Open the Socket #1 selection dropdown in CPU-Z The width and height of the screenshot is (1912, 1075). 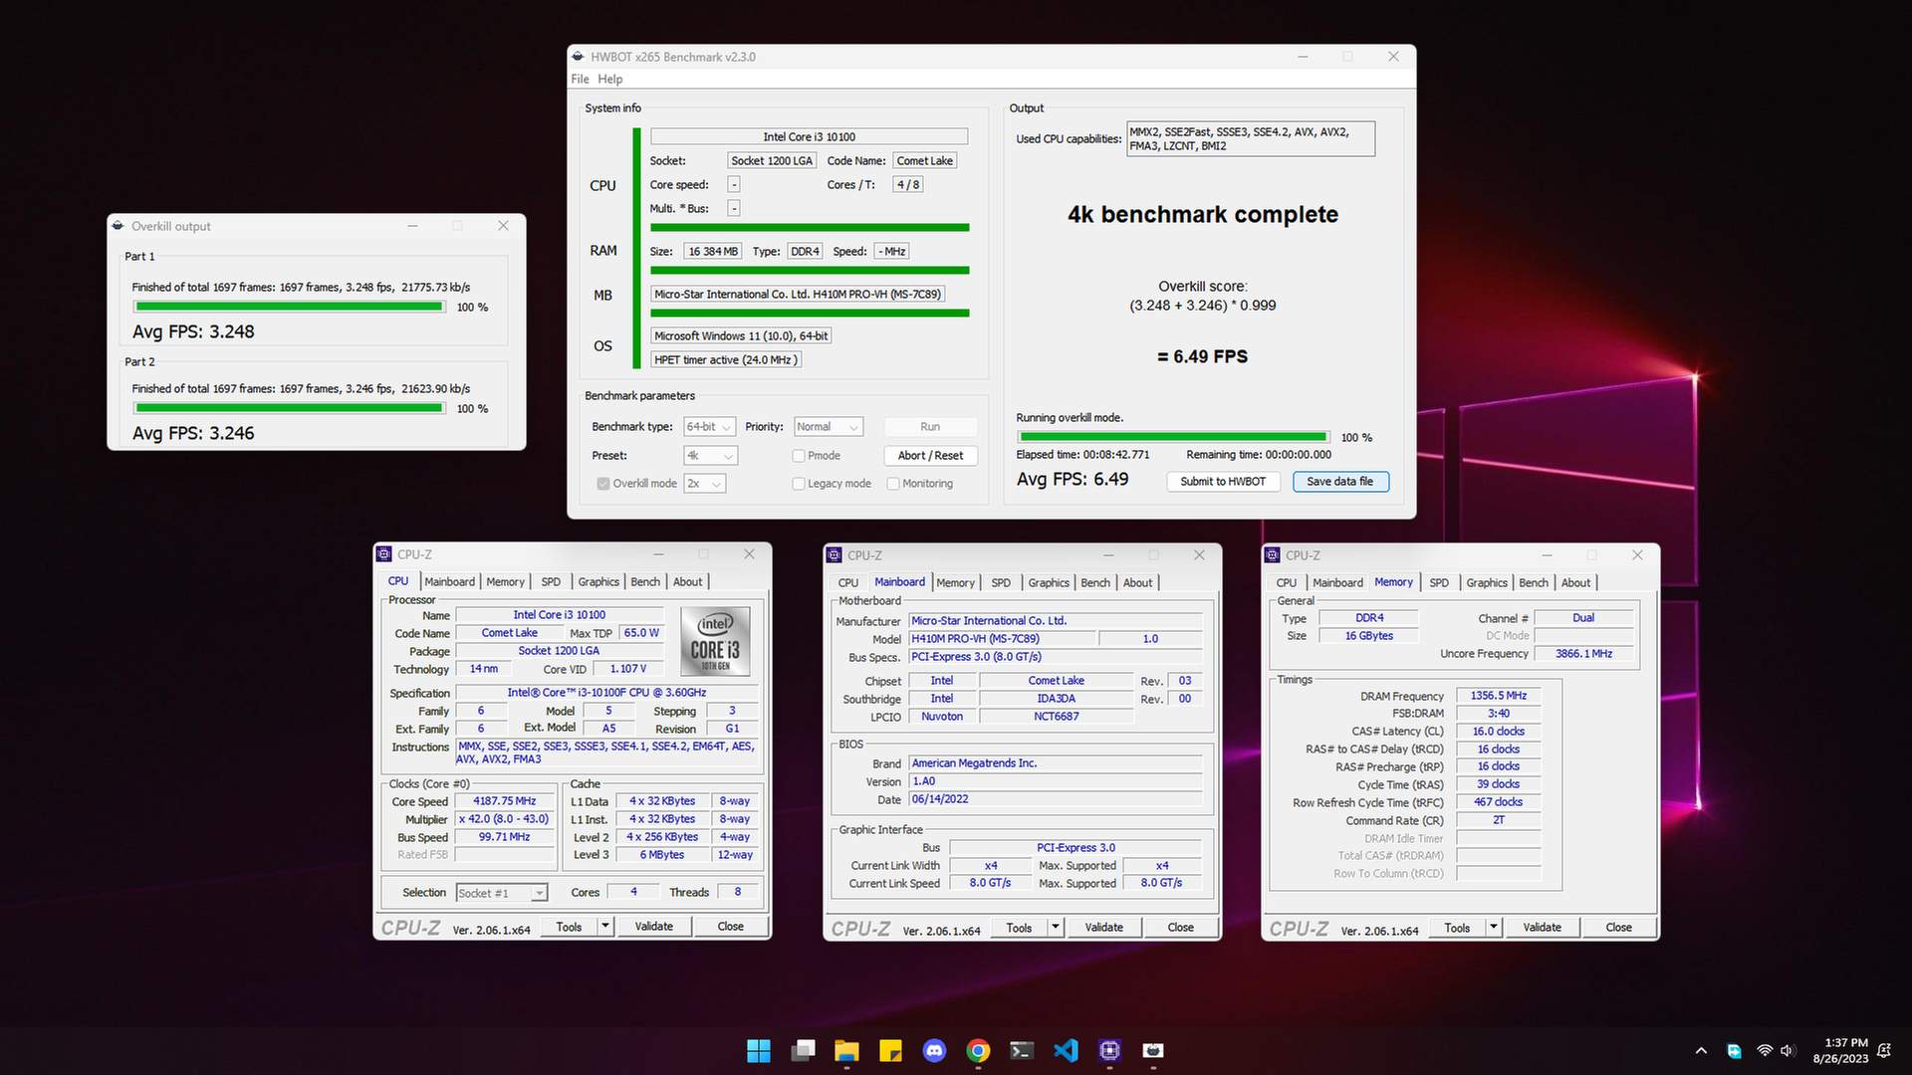(x=502, y=893)
